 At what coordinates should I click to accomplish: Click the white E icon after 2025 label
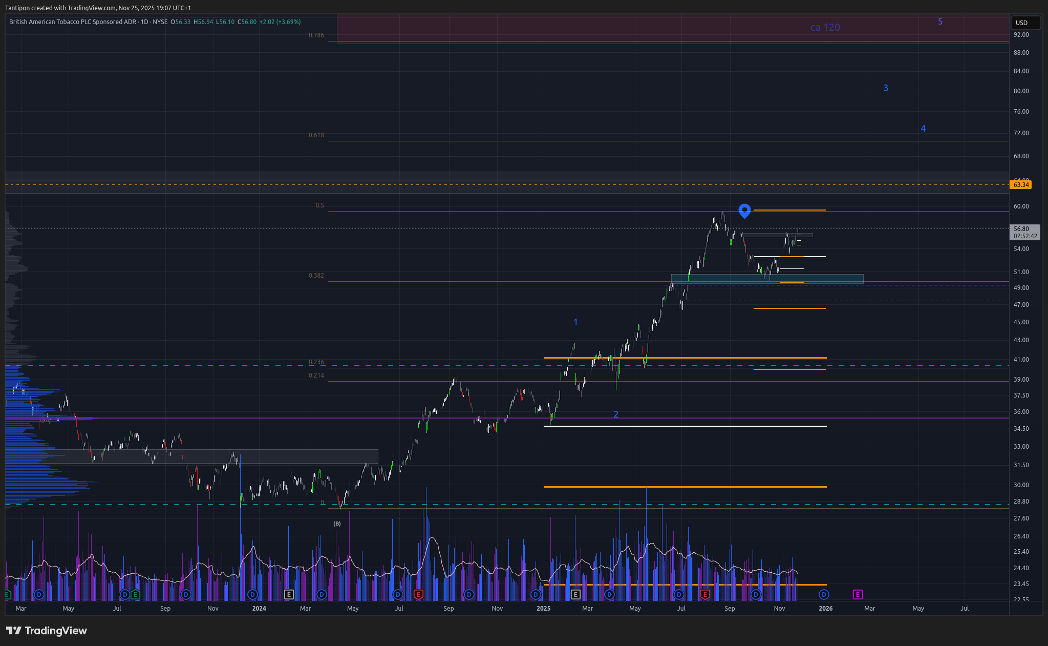pyautogui.click(x=575, y=594)
